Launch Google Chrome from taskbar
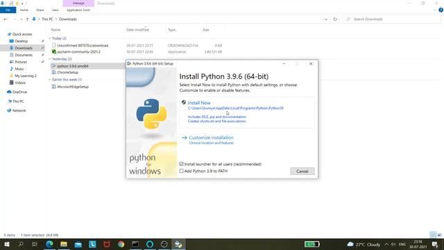This screenshot has width=444, height=250. pos(121,244)
